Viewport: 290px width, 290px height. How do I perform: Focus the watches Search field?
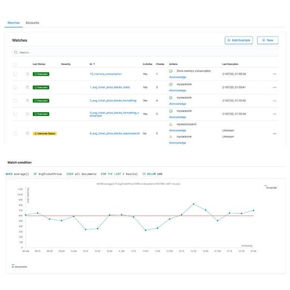coord(145,53)
